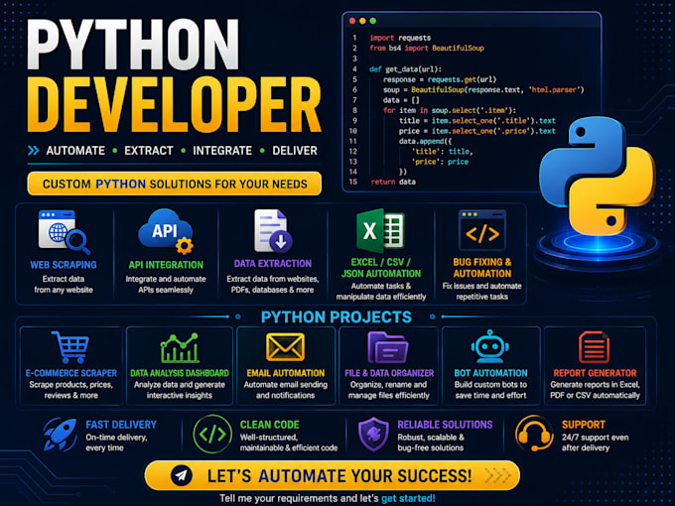Click 'Scrape products, prices, reviews & more' text

pos(71,390)
